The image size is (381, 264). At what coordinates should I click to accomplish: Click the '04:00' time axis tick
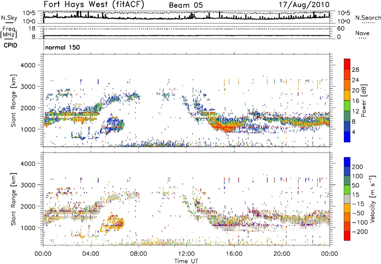coord(90,254)
